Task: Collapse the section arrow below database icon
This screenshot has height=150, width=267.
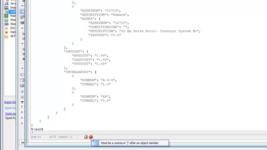Action: [22, 28]
